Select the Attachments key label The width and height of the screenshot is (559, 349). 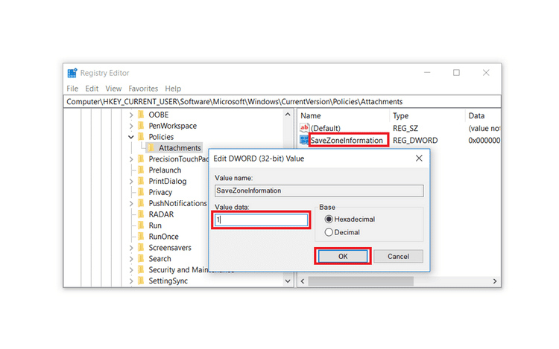[180, 148]
